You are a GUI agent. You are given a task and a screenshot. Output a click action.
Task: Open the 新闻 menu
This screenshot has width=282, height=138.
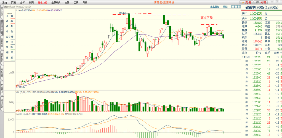(x=31, y=2)
